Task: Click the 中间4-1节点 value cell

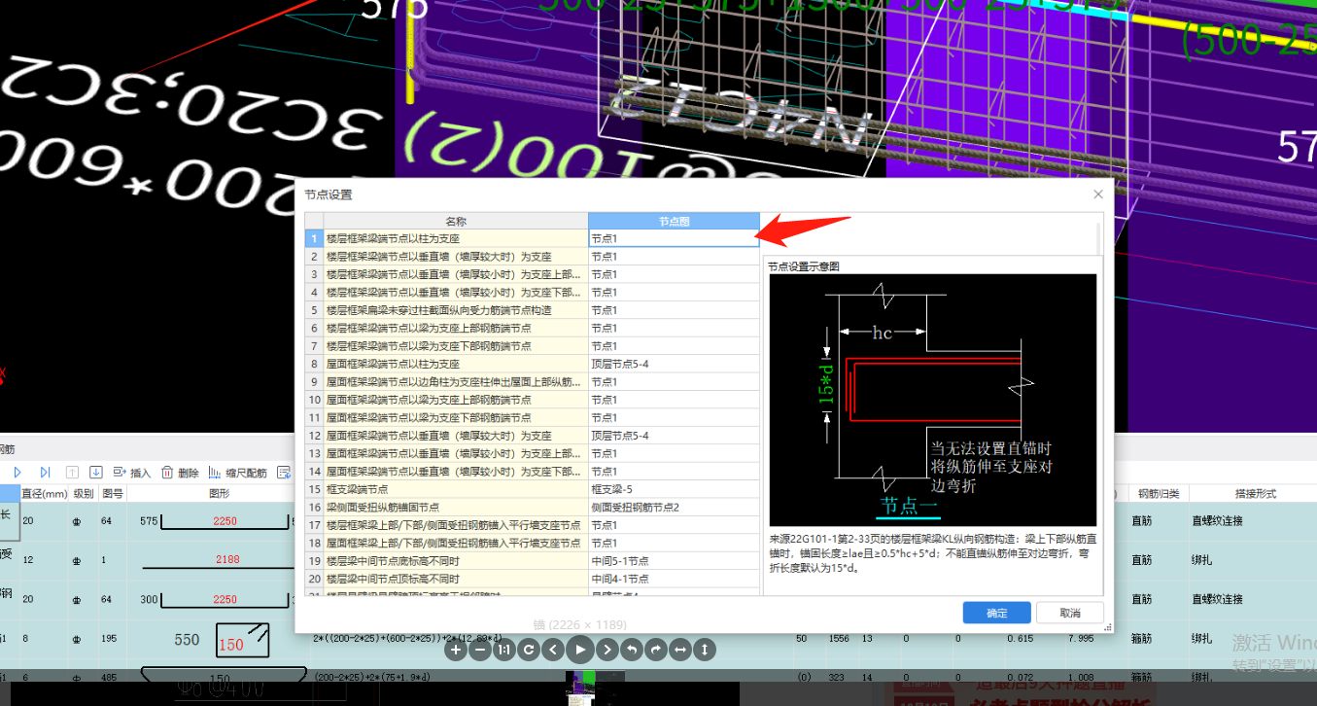Action: [674, 579]
